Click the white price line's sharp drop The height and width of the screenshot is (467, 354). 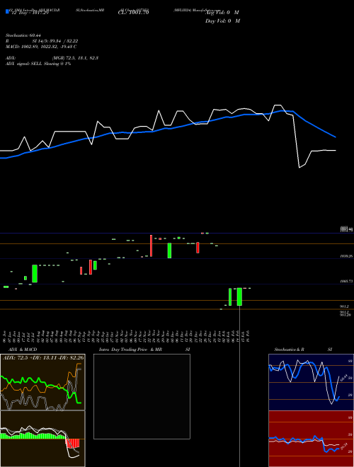point(296,142)
